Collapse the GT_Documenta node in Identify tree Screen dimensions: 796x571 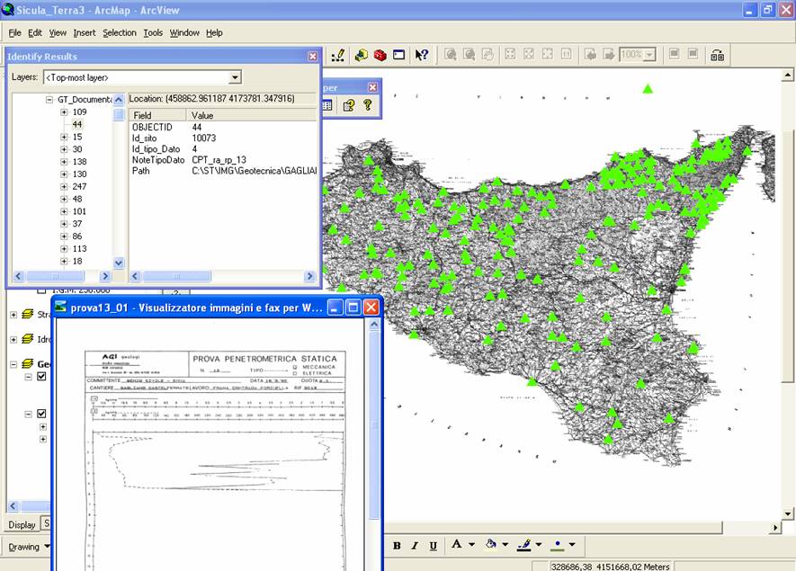tap(49, 100)
